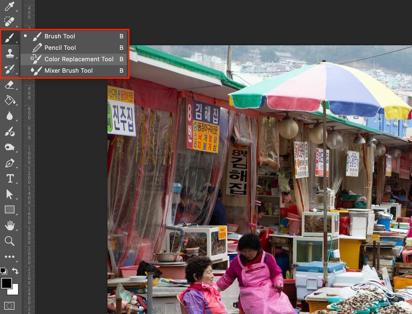The image size is (412, 314).
Task: Select the Horizontal Type tool
Action: tap(10, 179)
